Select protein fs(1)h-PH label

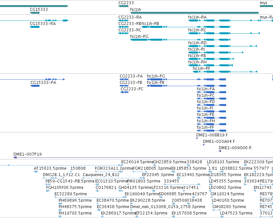[206, 121]
